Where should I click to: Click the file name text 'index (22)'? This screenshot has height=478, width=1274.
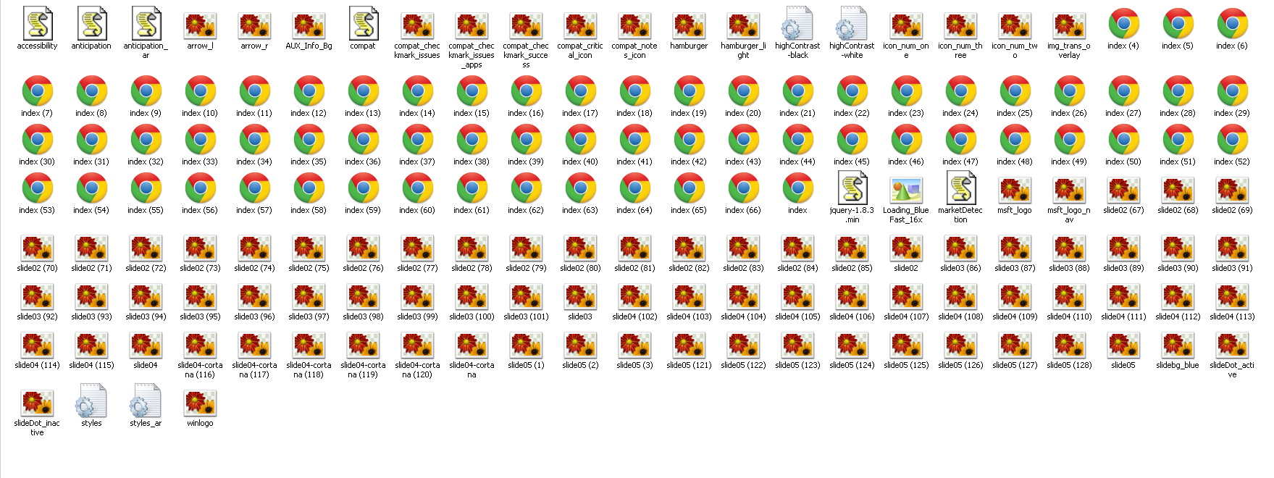[852, 113]
